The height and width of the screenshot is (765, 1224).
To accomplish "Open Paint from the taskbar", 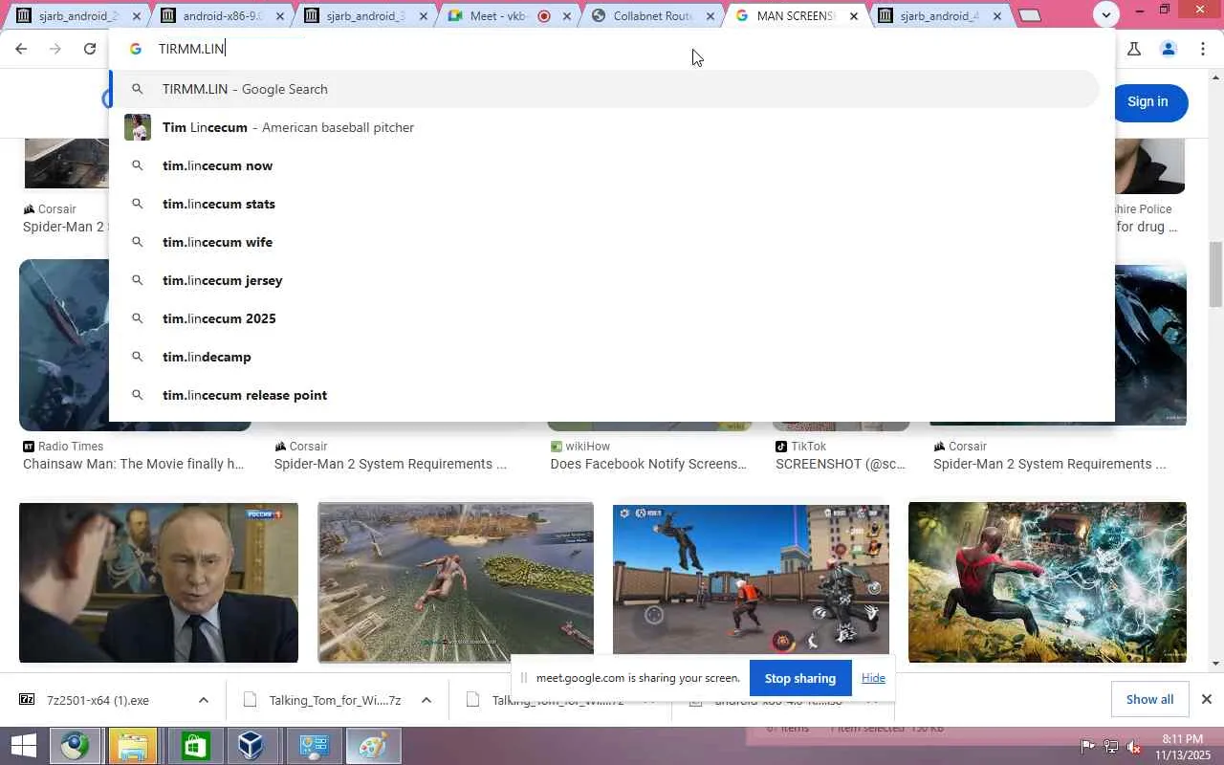I will tap(372, 746).
